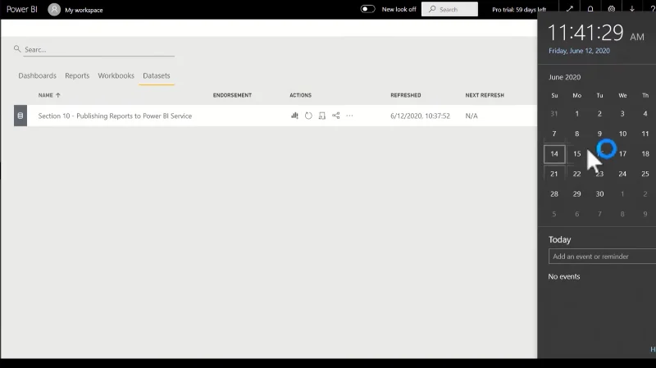
Task: Click the download arrow icon
Action: [x=632, y=9]
